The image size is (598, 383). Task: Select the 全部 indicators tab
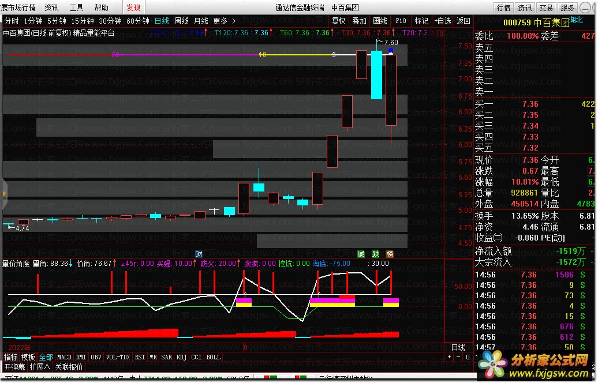click(46, 357)
